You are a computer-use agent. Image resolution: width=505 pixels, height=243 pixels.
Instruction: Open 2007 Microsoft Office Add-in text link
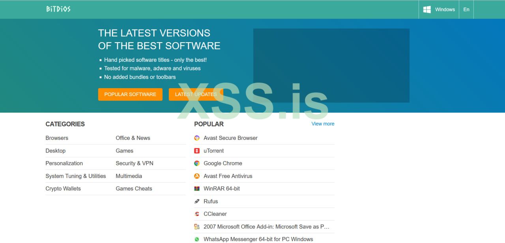point(266,226)
